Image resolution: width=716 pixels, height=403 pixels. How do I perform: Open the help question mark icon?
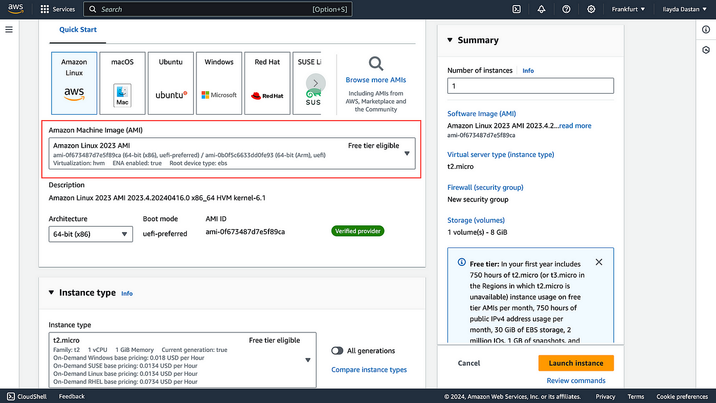click(x=566, y=9)
